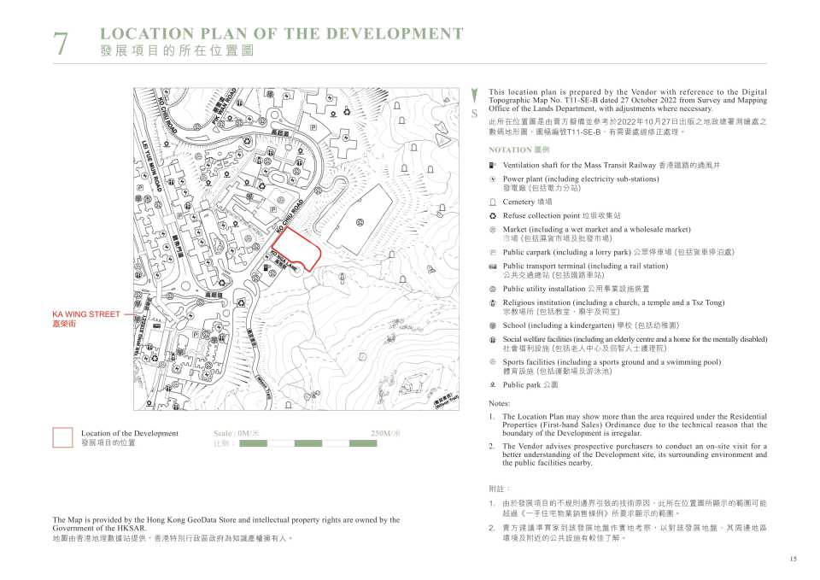Click the NOTATION heading
820x580 pixels.
(510, 149)
